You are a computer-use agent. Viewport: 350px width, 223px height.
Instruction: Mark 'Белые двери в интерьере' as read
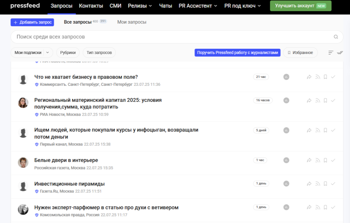[x=333, y=160]
